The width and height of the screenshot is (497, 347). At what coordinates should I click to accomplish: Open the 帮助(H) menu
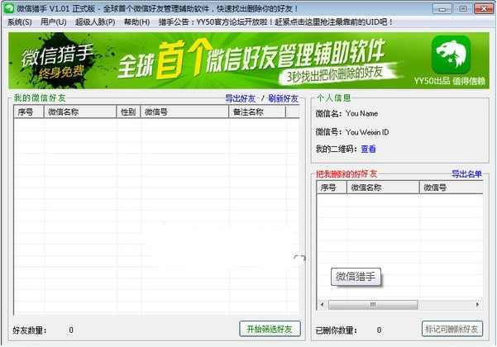pos(136,22)
